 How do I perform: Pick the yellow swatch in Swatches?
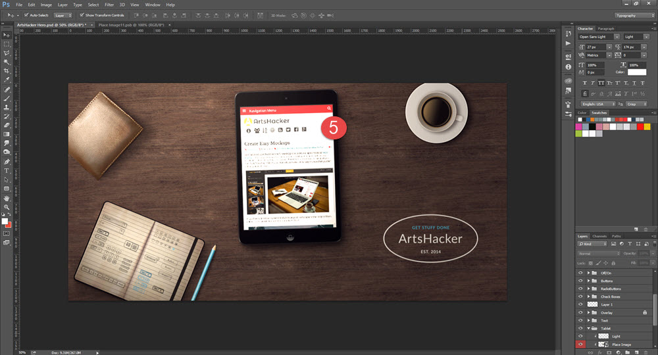[x=647, y=127]
